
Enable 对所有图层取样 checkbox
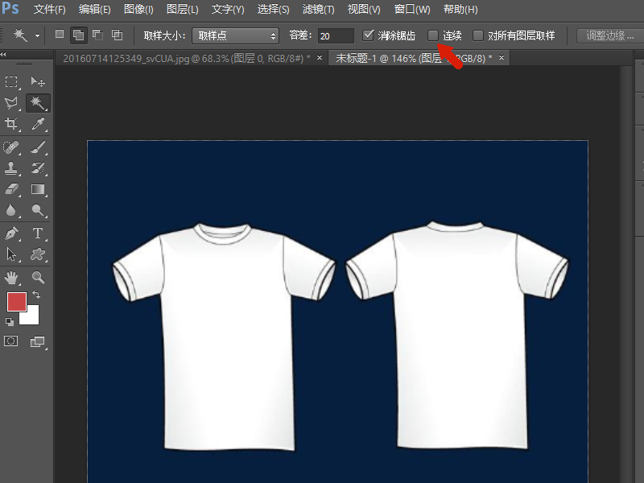coord(478,35)
